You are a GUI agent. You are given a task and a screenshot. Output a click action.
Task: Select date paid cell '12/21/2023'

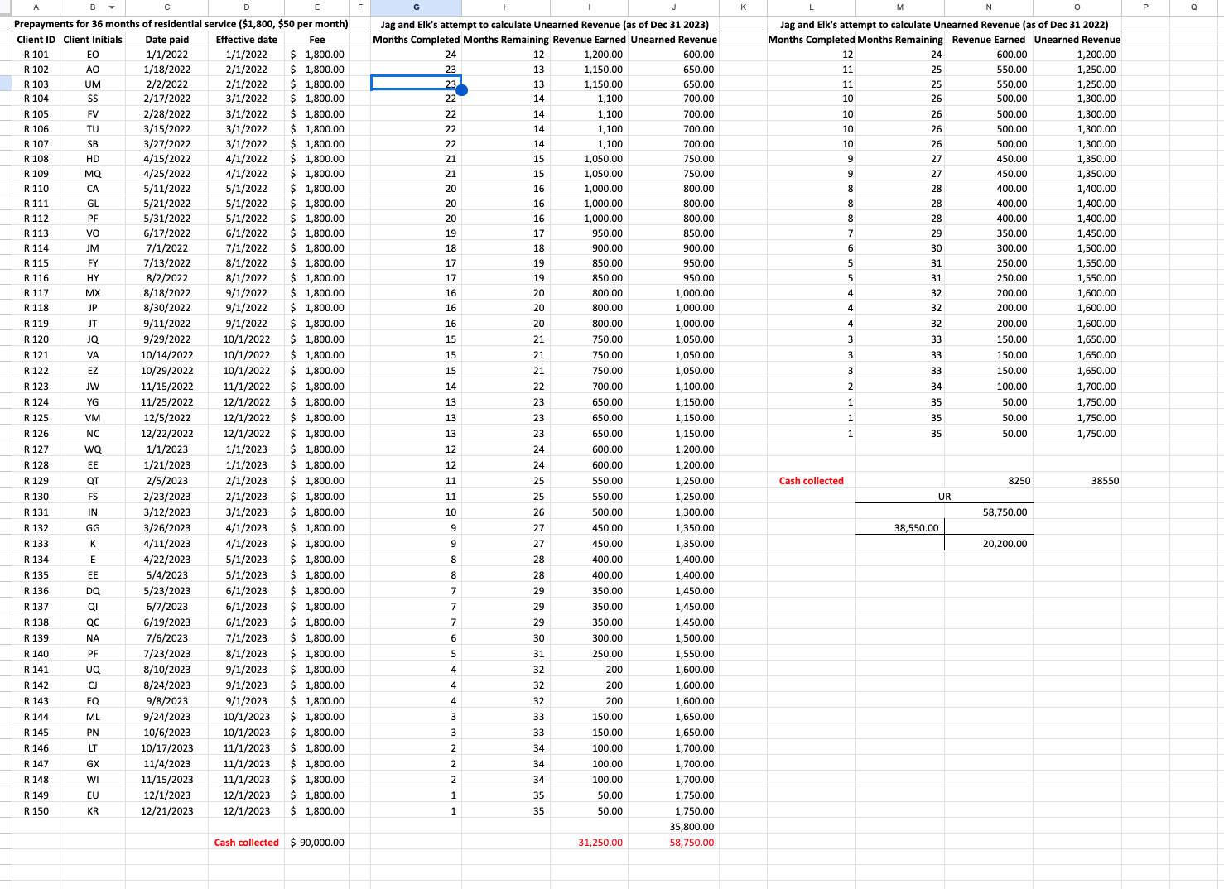pyautogui.click(x=167, y=810)
